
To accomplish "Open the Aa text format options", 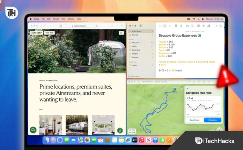I will click(x=187, y=26).
